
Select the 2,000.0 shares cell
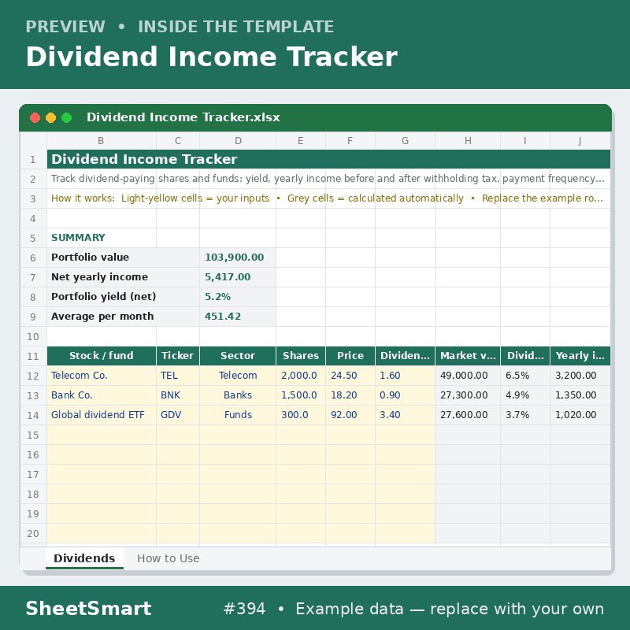301,376
